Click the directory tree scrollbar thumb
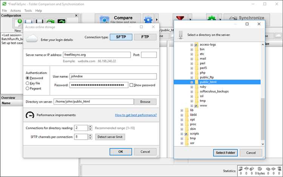Viewport: 283px width, 177px height. coord(263,119)
